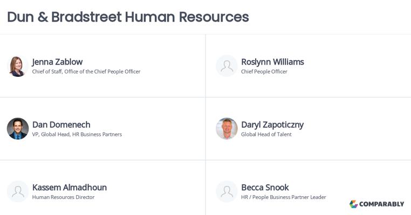Click Kassem Almadhoun's placeholder avatar icon
Image resolution: width=411 pixels, height=215 pixels.
pos(18,192)
